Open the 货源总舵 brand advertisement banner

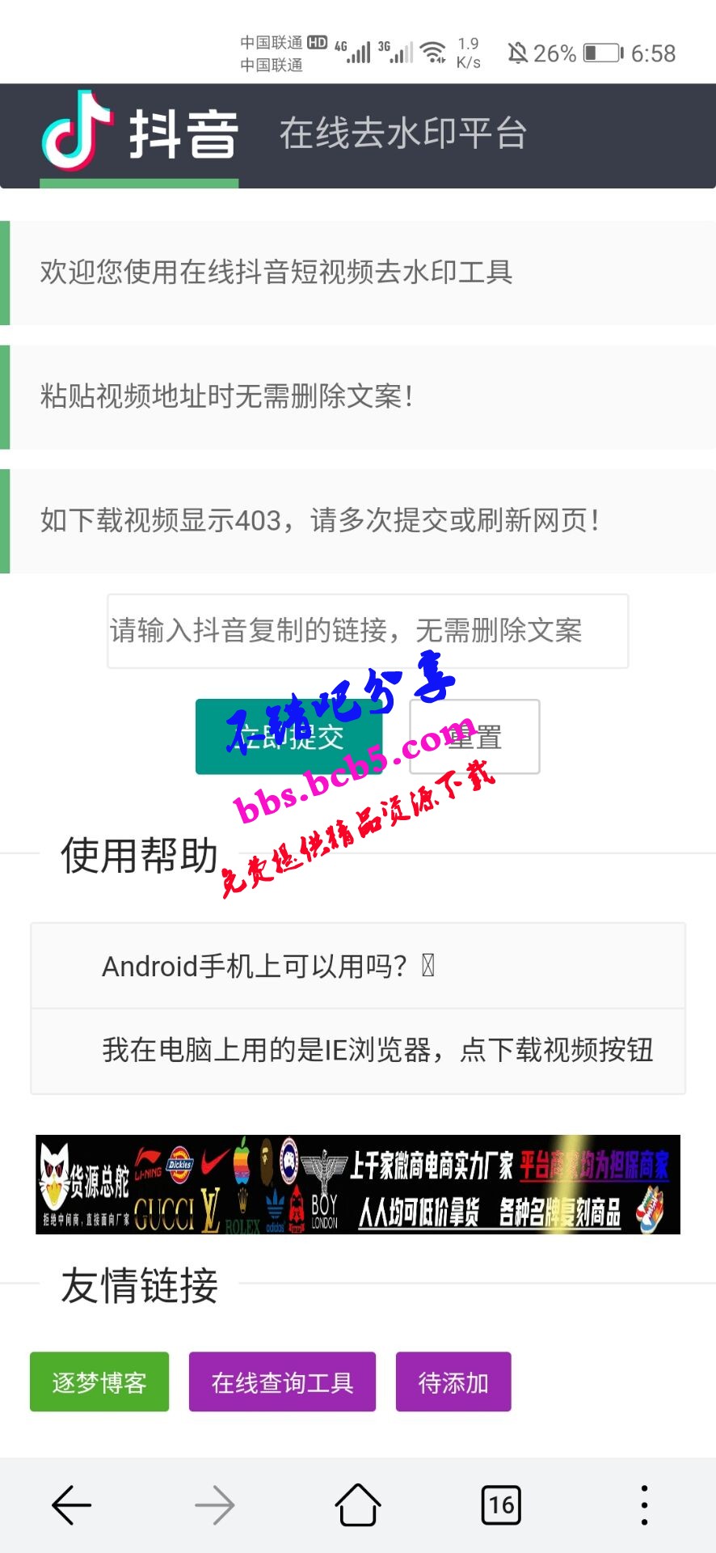click(x=358, y=1185)
